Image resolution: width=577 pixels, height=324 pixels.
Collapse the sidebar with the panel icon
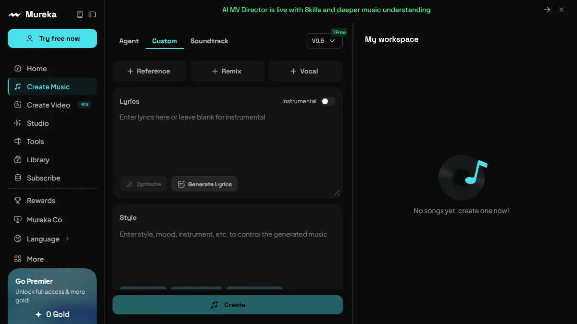click(x=92, y=14)
